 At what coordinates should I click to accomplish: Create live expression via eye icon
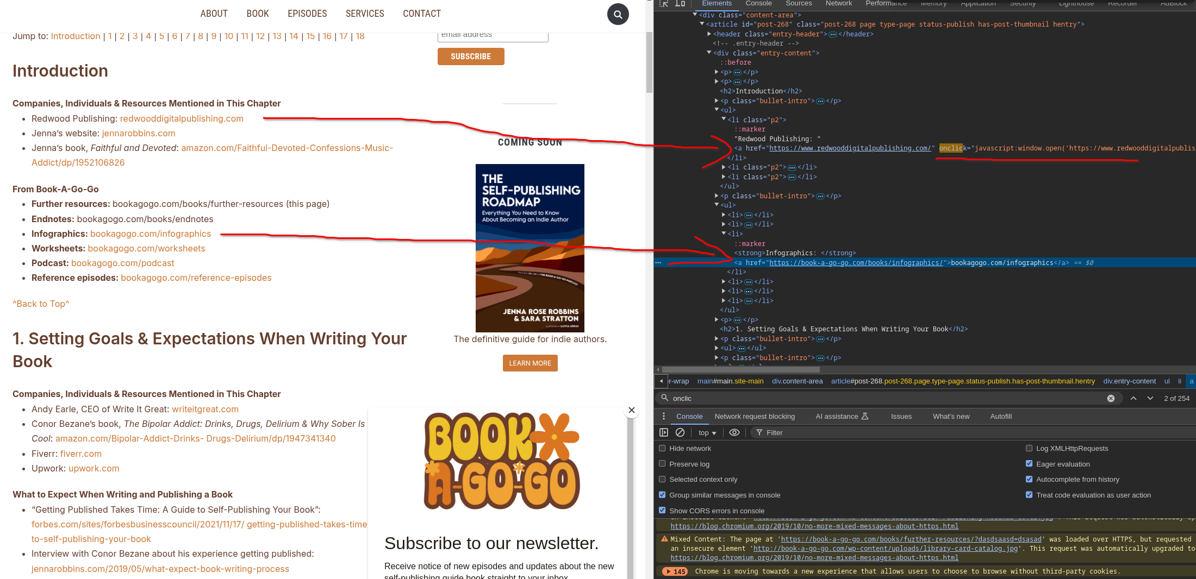[x=734, y=432]
